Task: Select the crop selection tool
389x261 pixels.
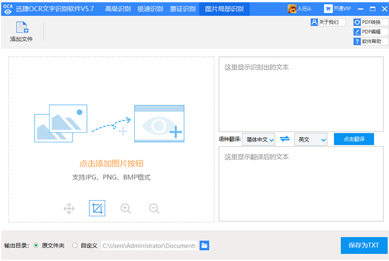Action: click(x=97, y=209)
